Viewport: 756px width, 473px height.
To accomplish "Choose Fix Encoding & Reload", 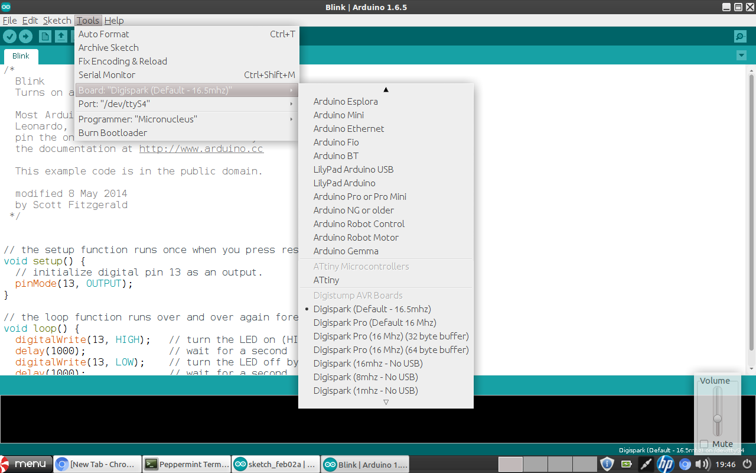I will pos(187,61).
